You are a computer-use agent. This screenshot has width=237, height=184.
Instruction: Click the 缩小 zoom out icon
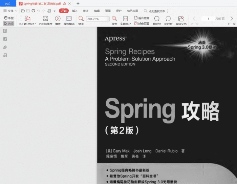pos(81,20)
